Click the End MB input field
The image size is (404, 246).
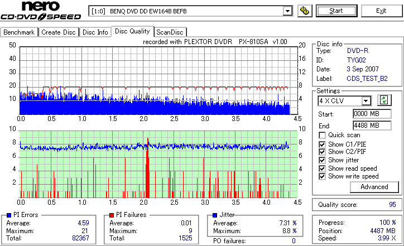[x=372, y=126]
